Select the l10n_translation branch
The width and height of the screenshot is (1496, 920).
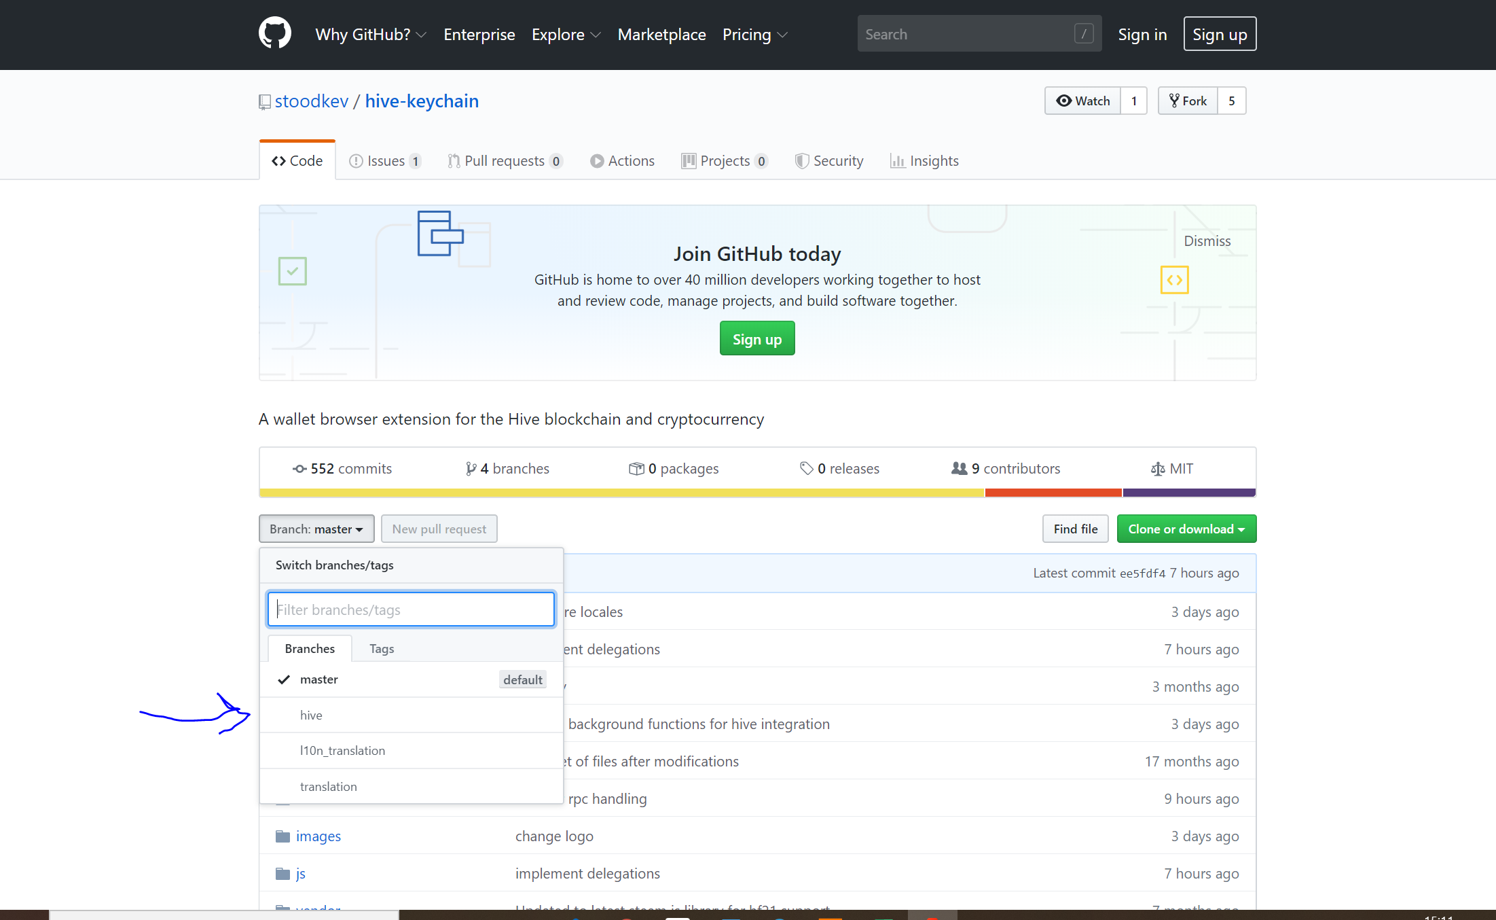(342, 751)
